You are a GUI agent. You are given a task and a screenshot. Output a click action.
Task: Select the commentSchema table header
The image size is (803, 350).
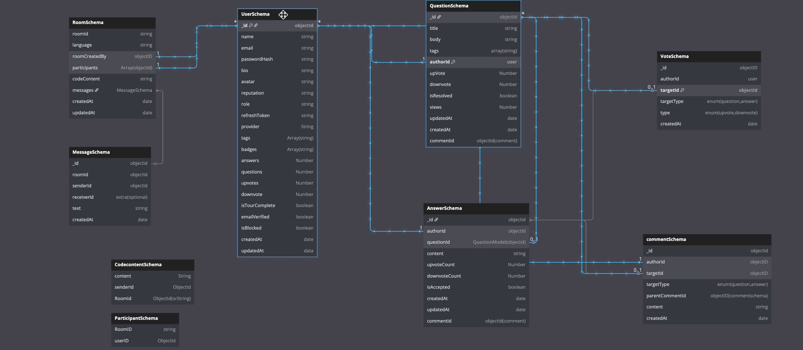tap(707, 239)
